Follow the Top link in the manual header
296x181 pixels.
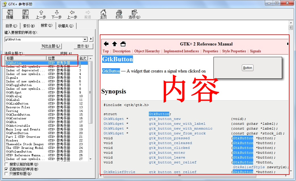(106, 51)
